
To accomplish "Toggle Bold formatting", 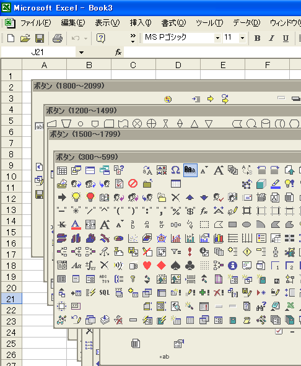I will tap(257, 38).
